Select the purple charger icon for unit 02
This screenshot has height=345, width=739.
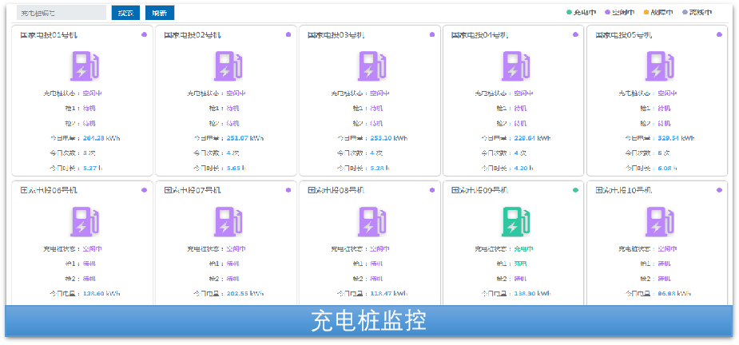click(228, 66)
